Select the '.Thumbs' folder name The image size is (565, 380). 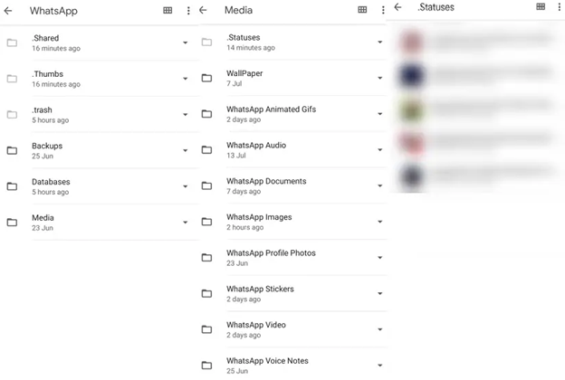point(48,74)
